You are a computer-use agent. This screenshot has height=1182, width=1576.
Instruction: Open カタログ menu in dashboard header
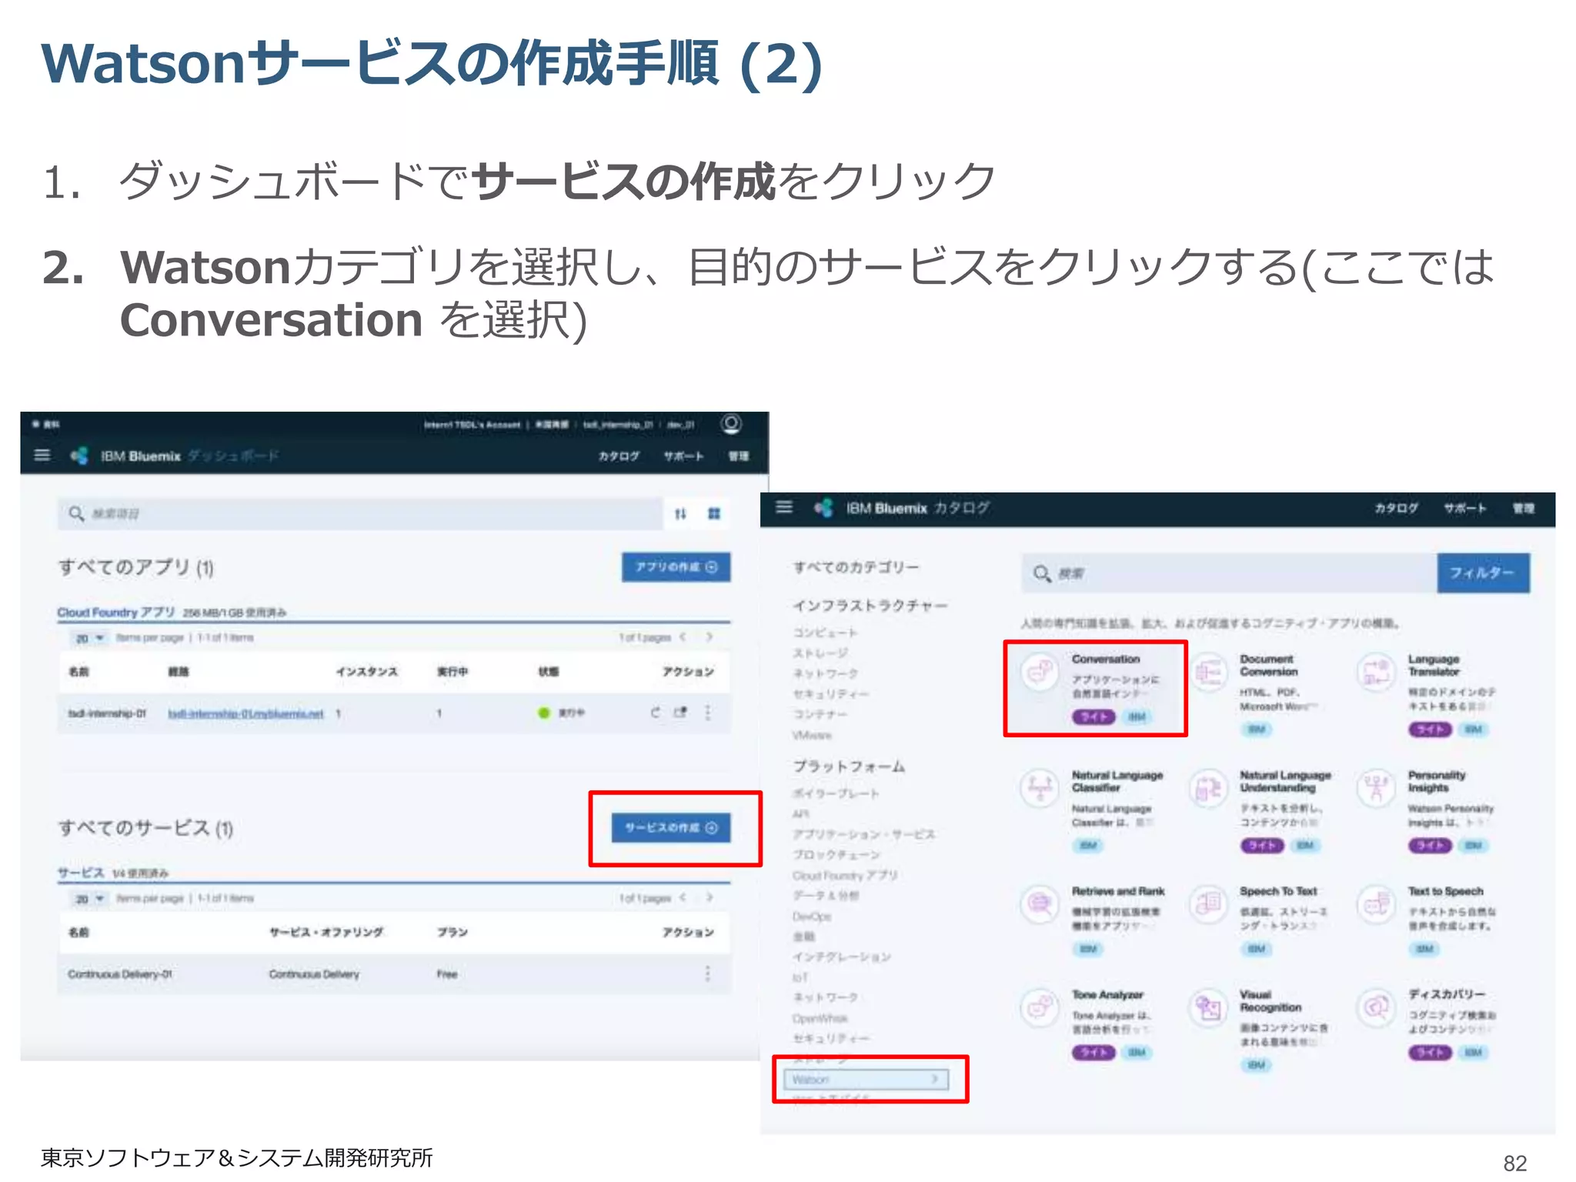(x=619, y=456)
